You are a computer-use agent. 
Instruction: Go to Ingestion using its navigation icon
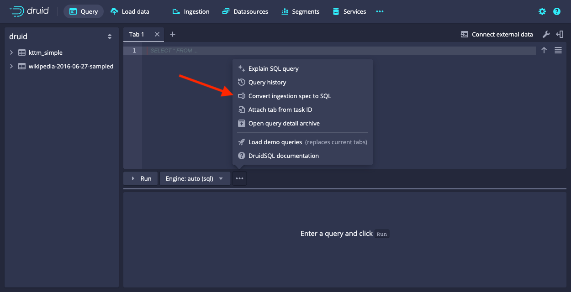176,11
